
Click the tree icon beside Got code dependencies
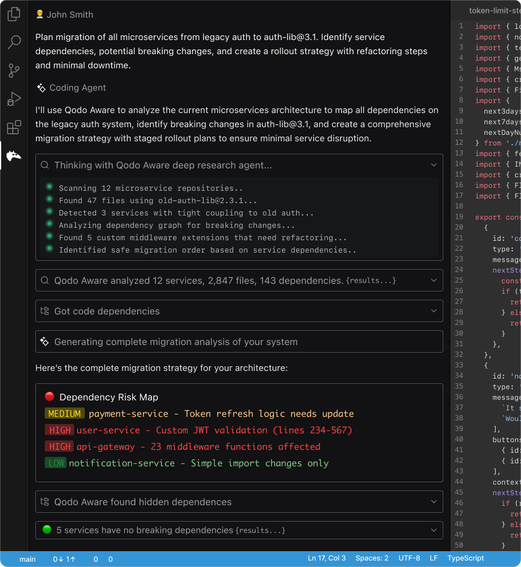[x=45, y=311]
